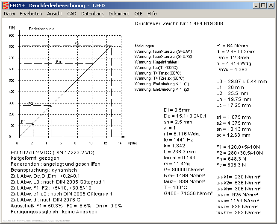Click the 'De = 15.1+0.2/-0.1' value
The image size is (277, 224).
point(185,116)
